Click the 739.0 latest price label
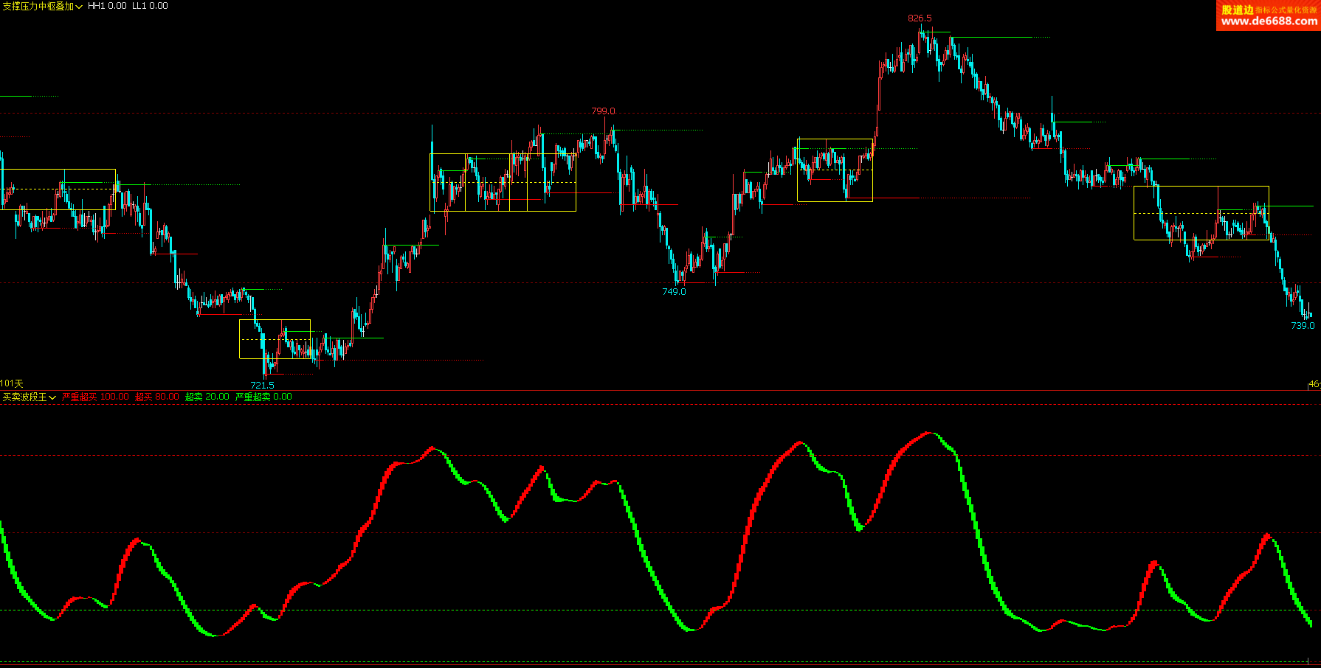The height and width of the screenshot is (668, 1321). (1303, 326)
